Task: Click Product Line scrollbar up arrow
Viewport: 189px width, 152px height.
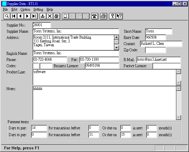Action: click(178, 72)
